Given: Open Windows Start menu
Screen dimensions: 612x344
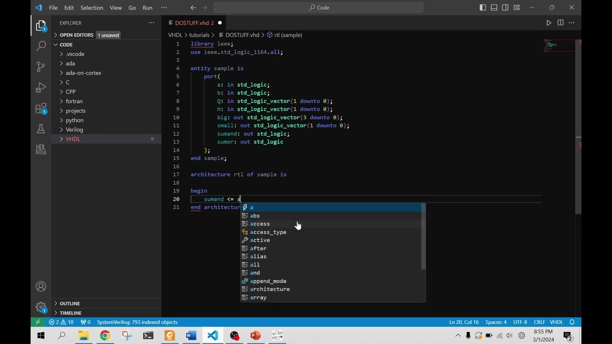Looking at the screenshot, I should coord(41,336).
